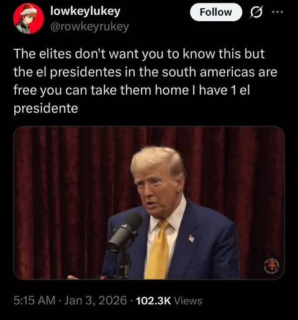Click the post text starting "The elites"

tap(145, 81)
